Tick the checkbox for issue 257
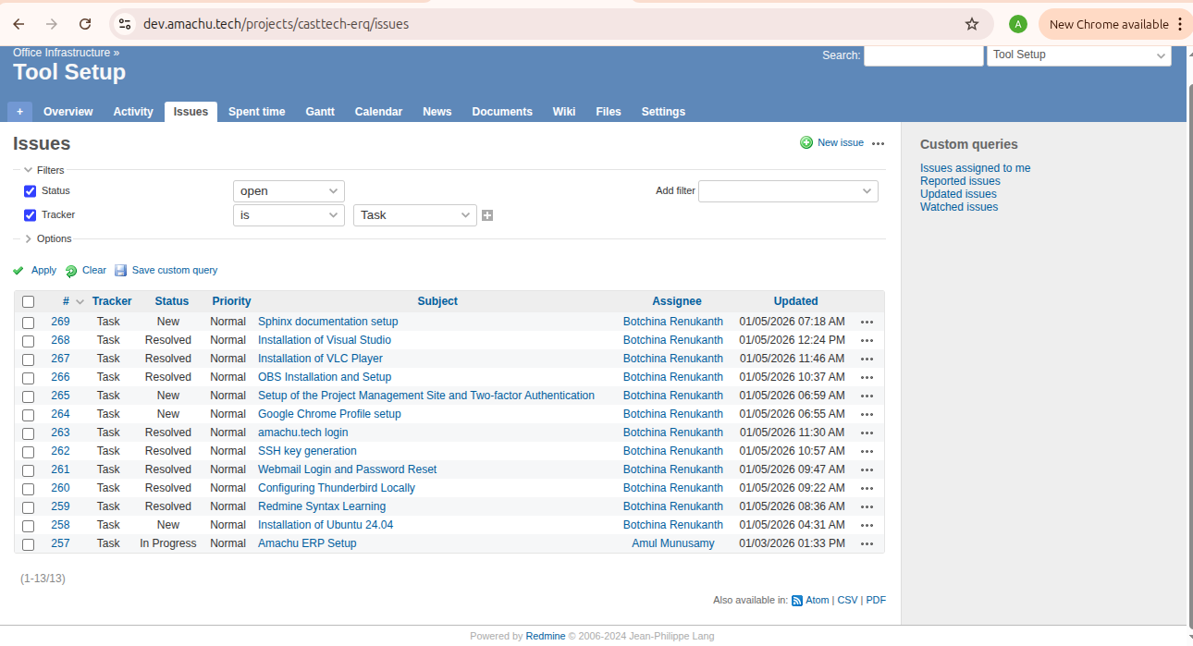The width and height of the screenshot is (1193, 646). [x=29, y=544]
